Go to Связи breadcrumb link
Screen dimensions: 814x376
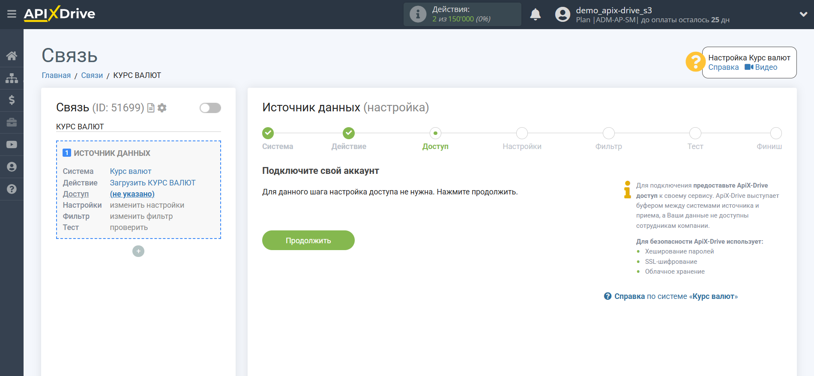point(92,75)
